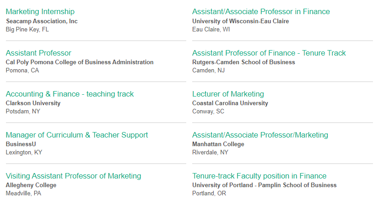Viewport: 378px width, 204px height.
Task: Click University of Portland - Pamplin School text
Action: 264,185
